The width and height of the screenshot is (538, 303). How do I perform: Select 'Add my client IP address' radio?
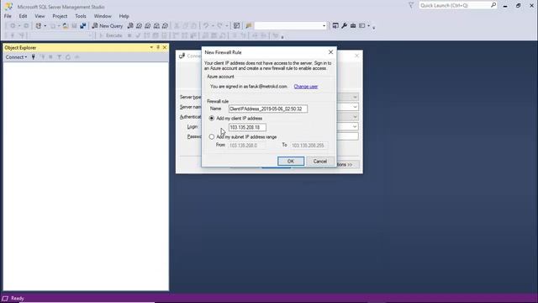point(211,118)
